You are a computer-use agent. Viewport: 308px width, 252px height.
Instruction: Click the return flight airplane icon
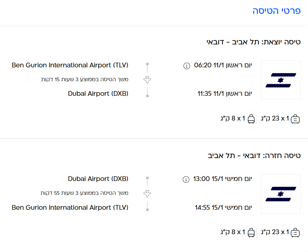tap(147, 193)
